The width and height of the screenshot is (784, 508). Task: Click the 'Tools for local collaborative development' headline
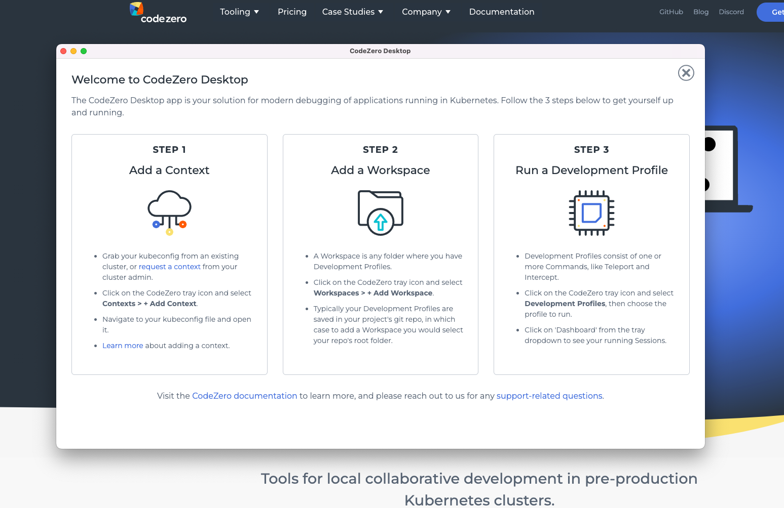click(479, 489)
